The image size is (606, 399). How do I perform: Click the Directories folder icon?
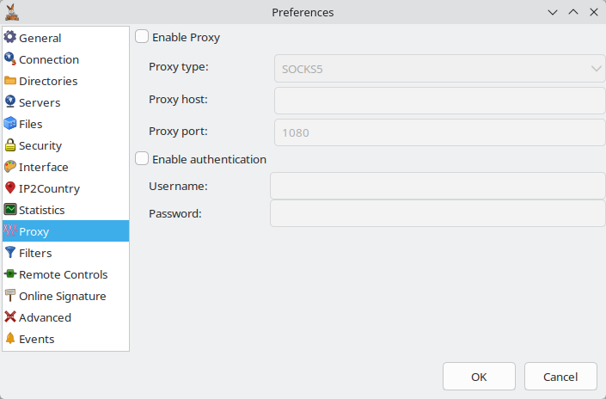click(10, 81)
